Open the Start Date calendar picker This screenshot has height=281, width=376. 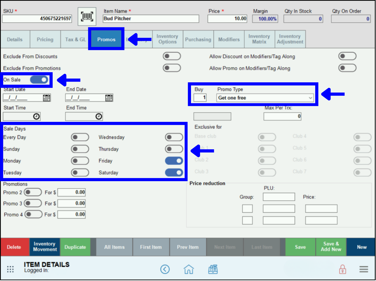tap(46, 98)
